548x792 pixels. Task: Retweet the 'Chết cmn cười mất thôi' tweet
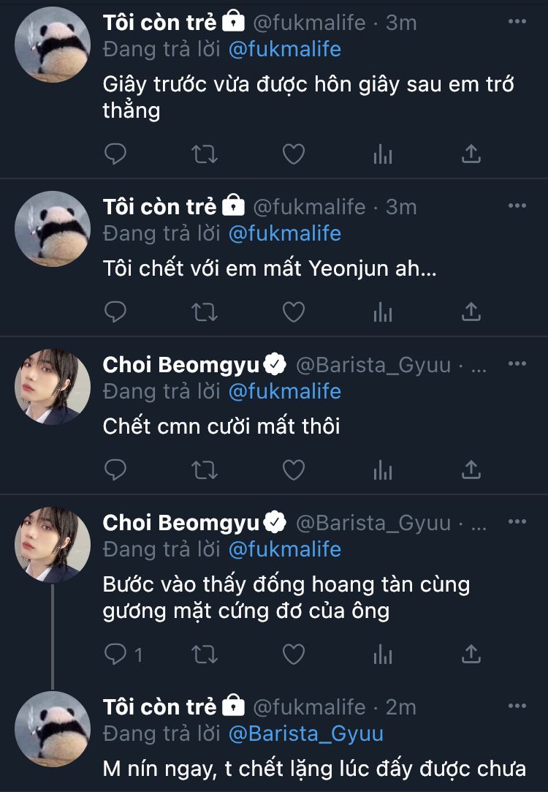[x=204, y=470]
